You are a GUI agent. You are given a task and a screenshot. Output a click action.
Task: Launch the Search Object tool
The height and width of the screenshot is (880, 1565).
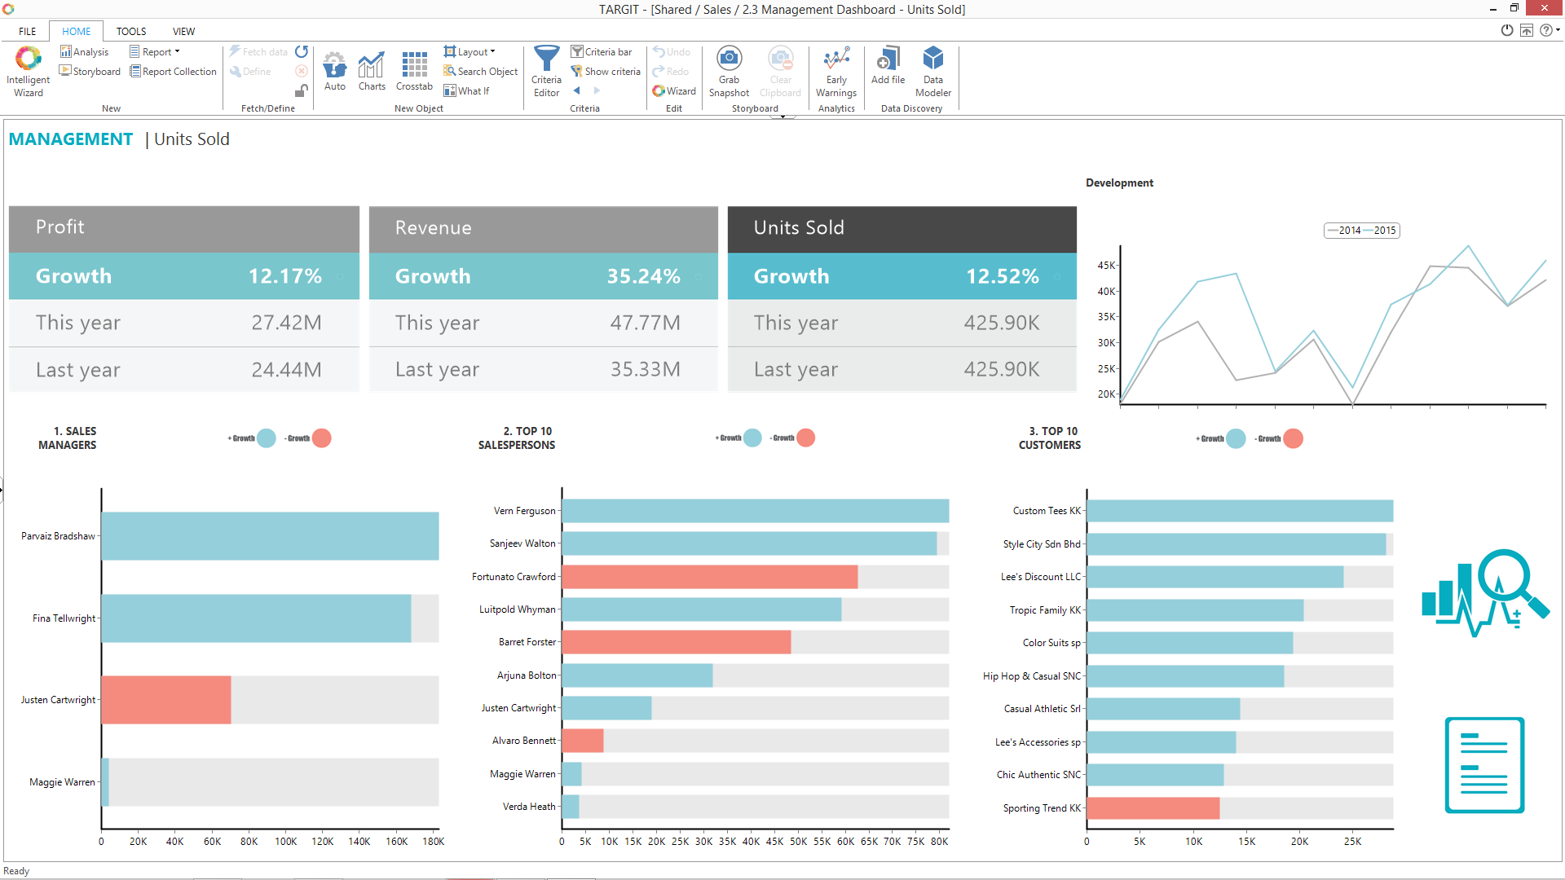pyautogui.click(x=481, y=71)
